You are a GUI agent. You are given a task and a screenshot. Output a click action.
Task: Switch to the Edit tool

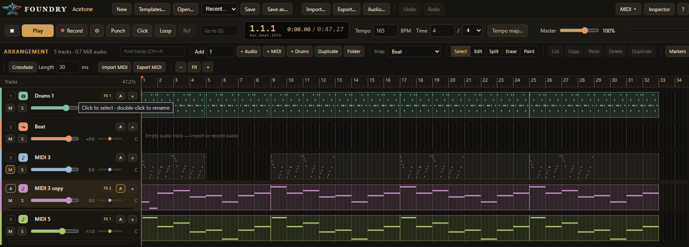click(478, 51)
